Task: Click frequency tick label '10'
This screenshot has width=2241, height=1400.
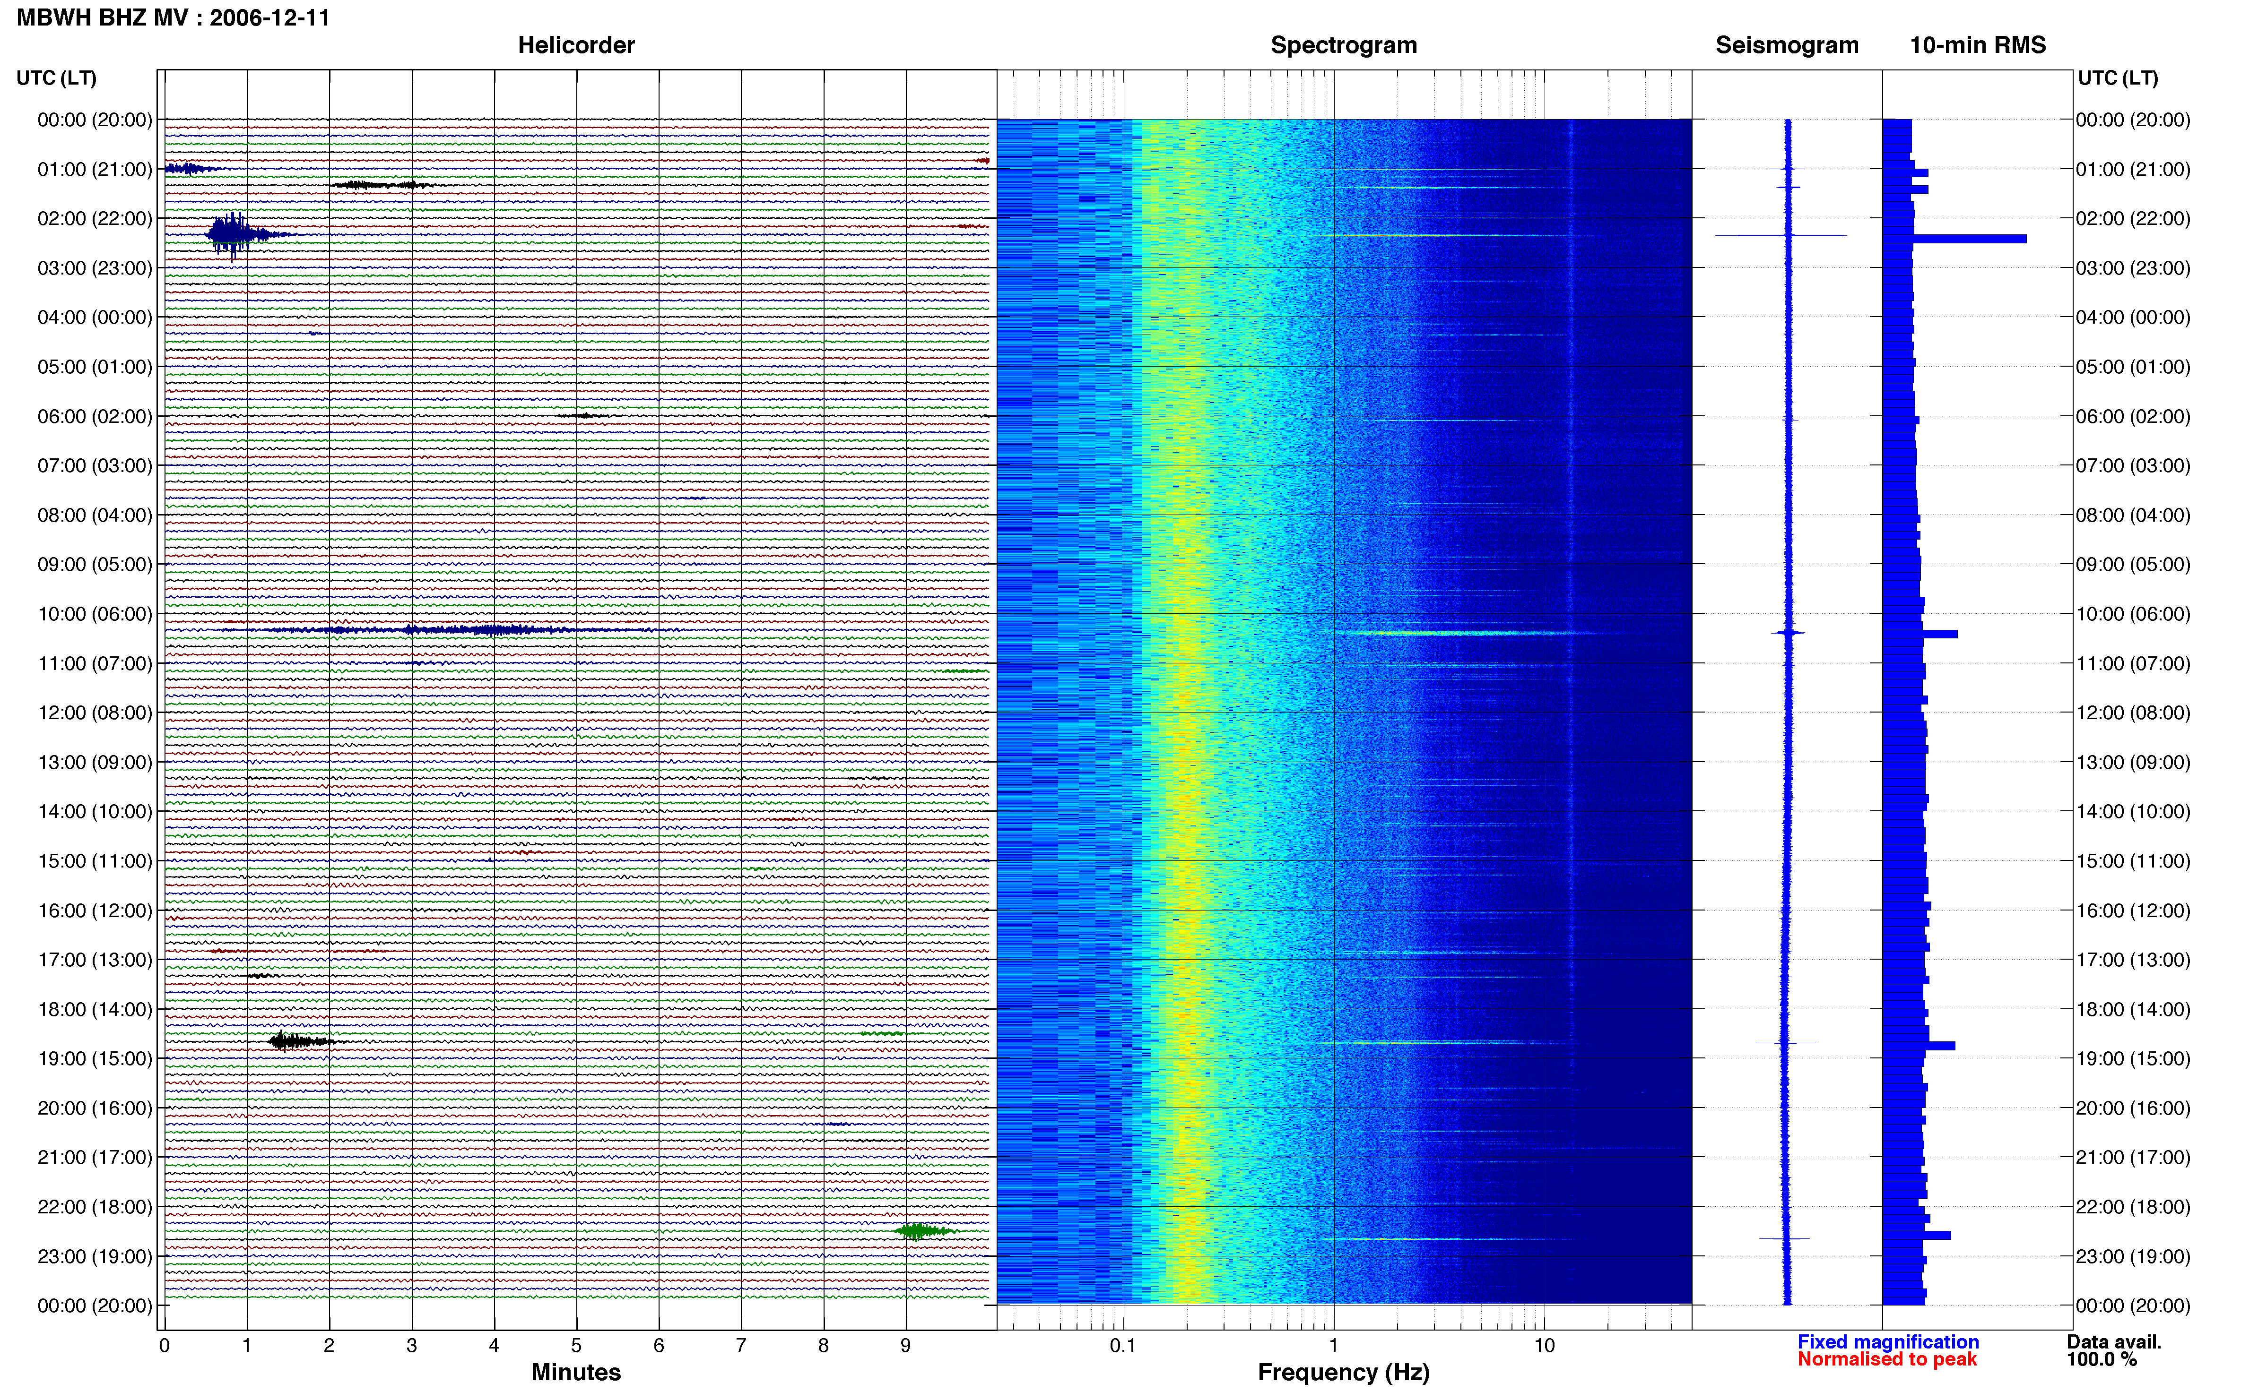Action: pos(1544,1345)
